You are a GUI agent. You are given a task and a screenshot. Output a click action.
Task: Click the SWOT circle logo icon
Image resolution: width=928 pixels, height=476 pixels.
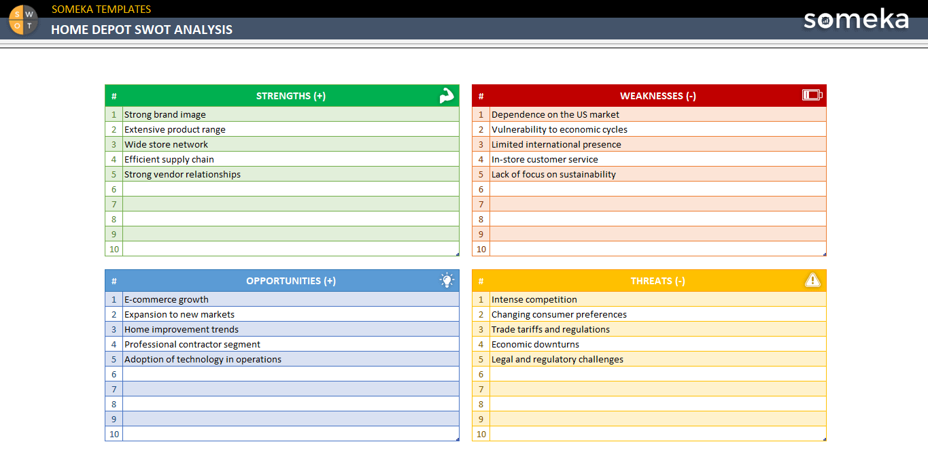24,19
